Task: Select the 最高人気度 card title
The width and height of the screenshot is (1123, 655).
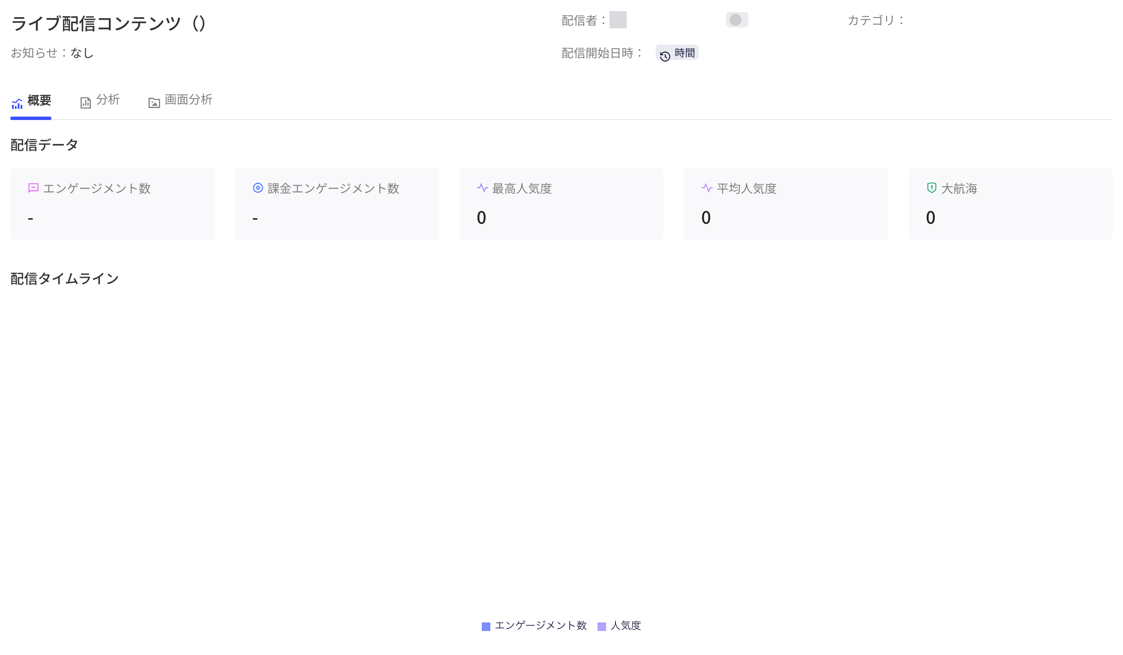Action: (522, 189)
